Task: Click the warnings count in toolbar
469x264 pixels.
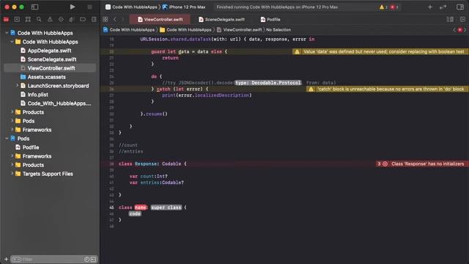Action: (383, 7)
